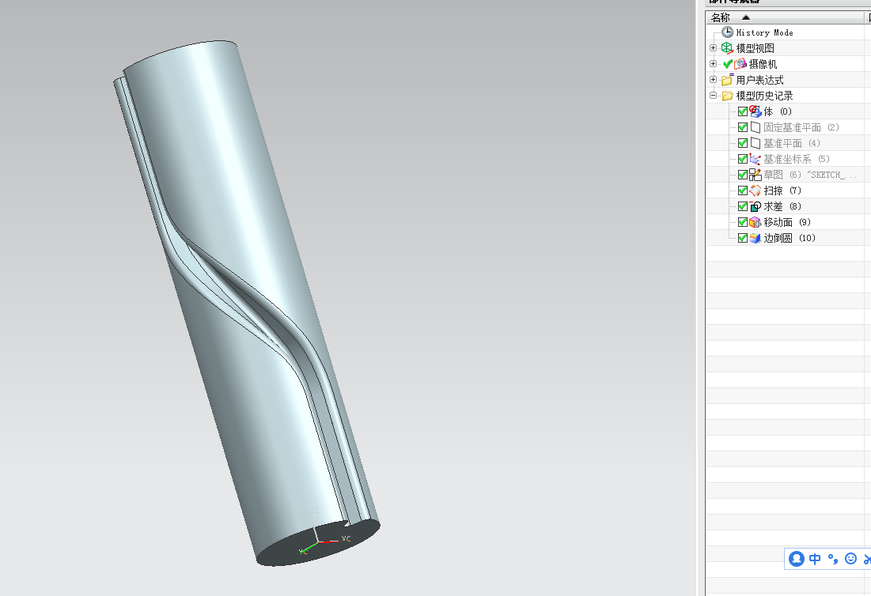This screenshot has height=596, width=871.
Task: Click the 移动面 (9) move face icon
Action: click(755, 222)
